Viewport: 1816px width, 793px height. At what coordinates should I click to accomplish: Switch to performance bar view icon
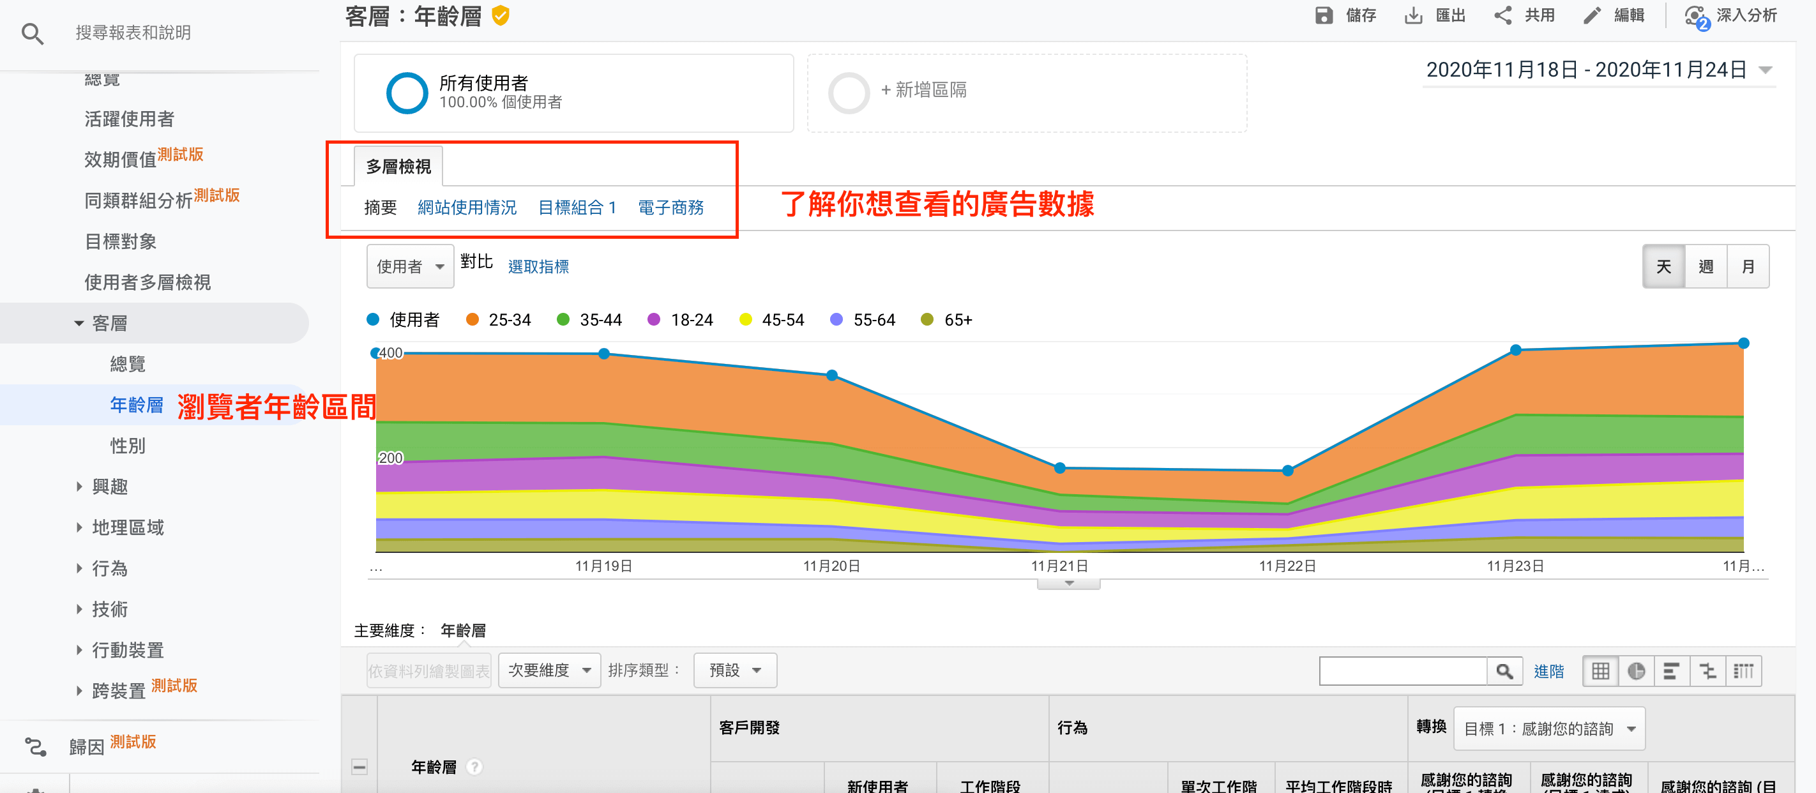pos(1672,671)
